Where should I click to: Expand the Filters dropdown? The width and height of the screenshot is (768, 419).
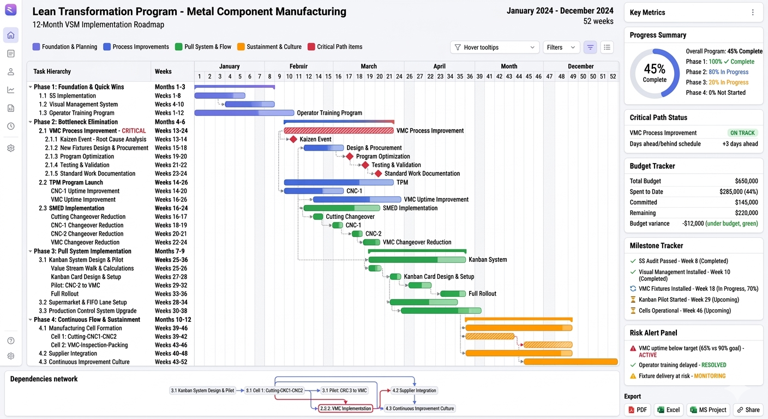tap(561, 47)
